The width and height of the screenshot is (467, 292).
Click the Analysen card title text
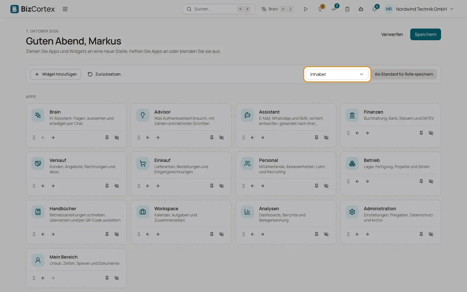(269, 209)
